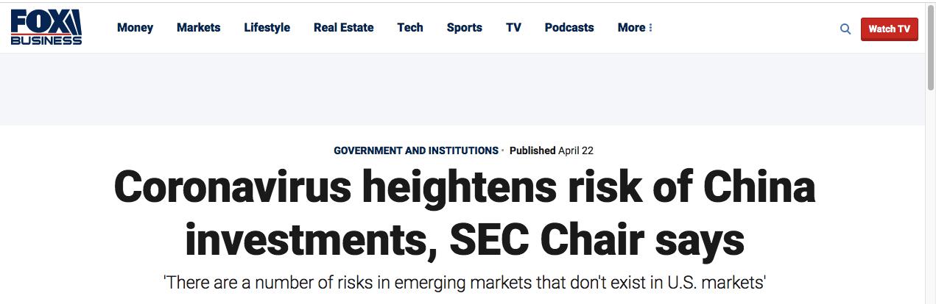Open the TV navigation item
Image resolution: width=936 pixels, height=304 pixels.
point(513,27)
